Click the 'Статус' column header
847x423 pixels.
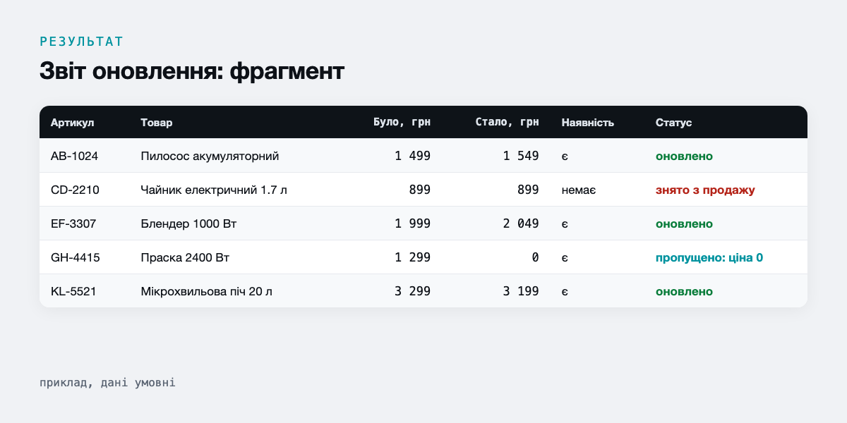(x=673, y=123)
